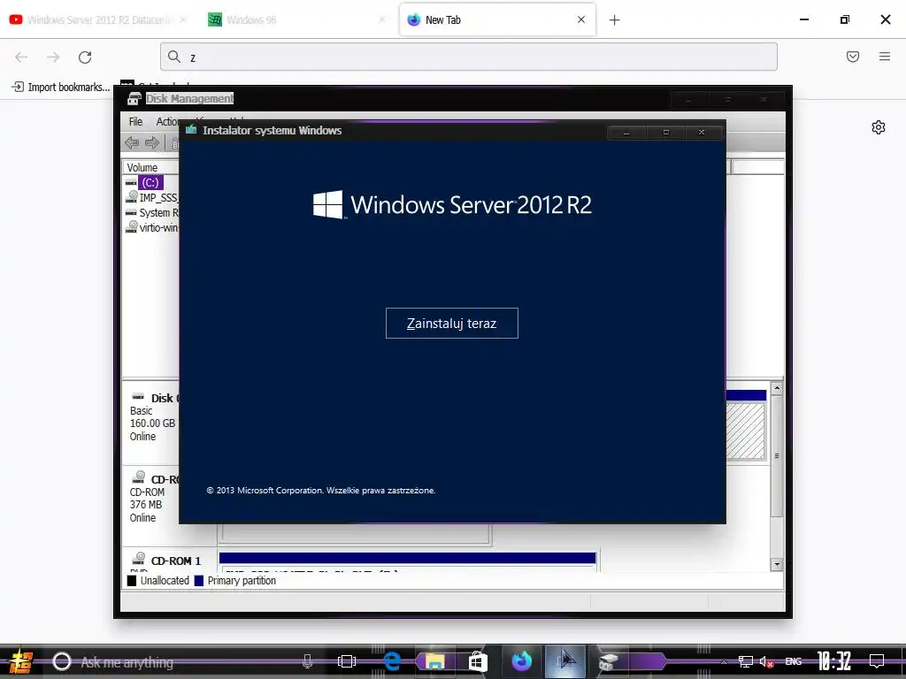Screen dimensions: 906x679
Task: Close the Instalator systemu Windows window
Action: [x=702, y=133]
